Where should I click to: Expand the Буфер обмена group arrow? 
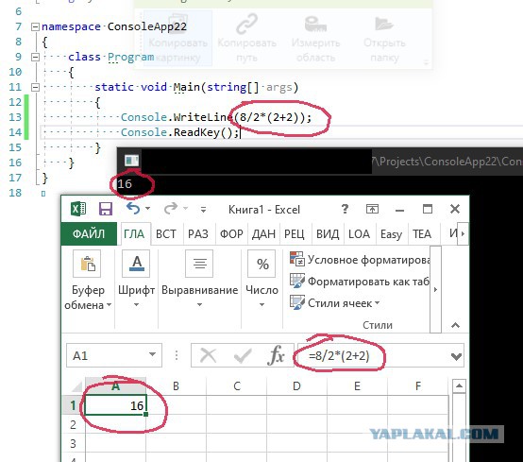tap(109, 305)
